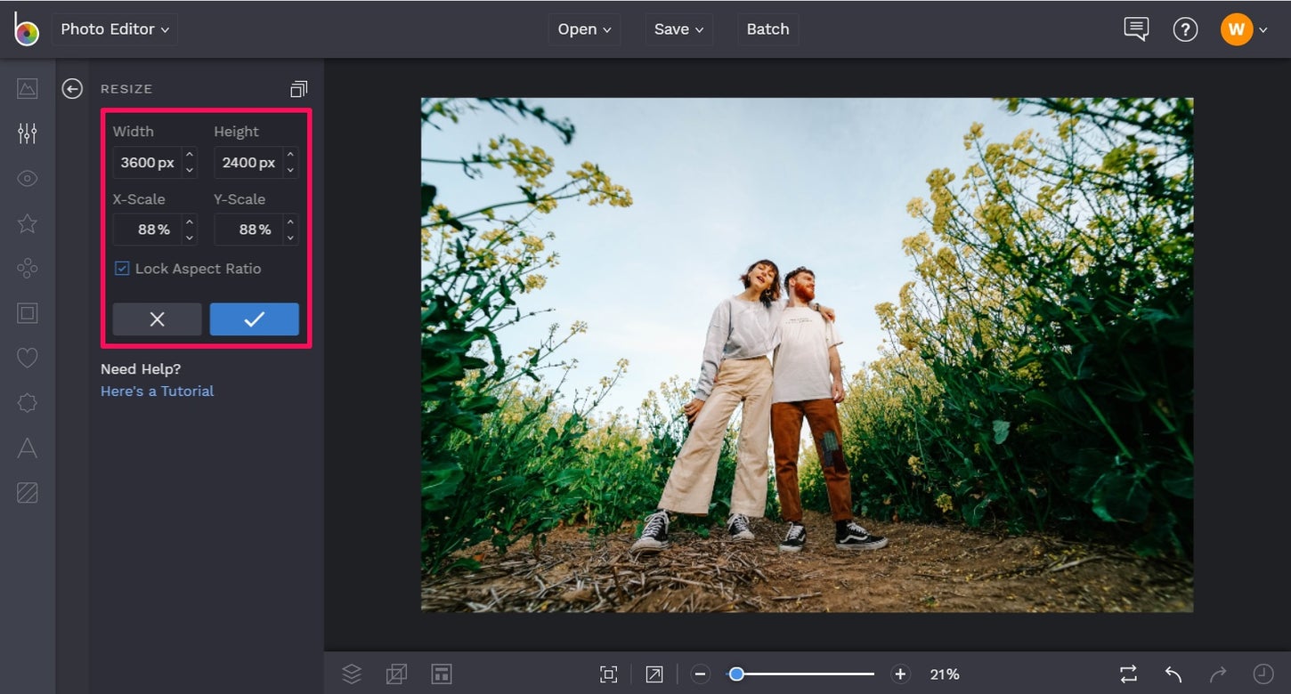Screen dimensions: 1291x694
Task: Open the account menu via W avatar
Action: coord(1237,28)
